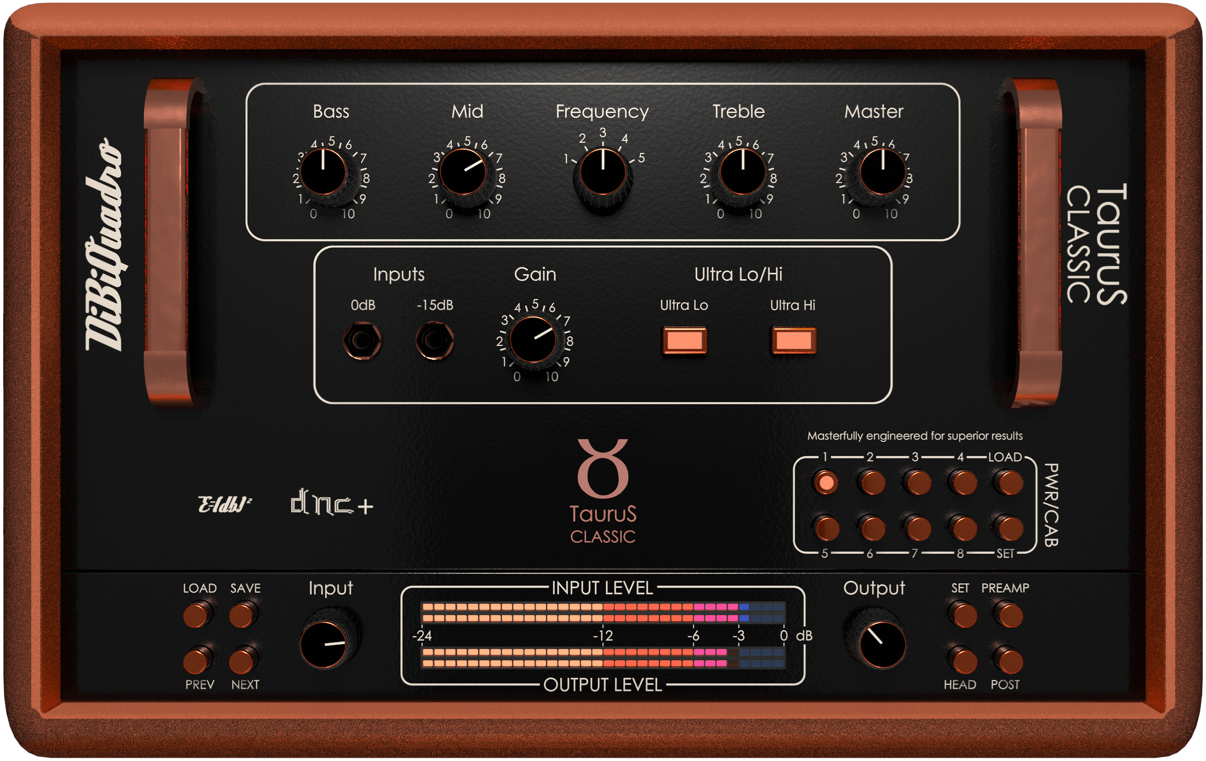The image size is (1206, 761).
Task: Select the 0dB input jack
Action: pos(362,340)
